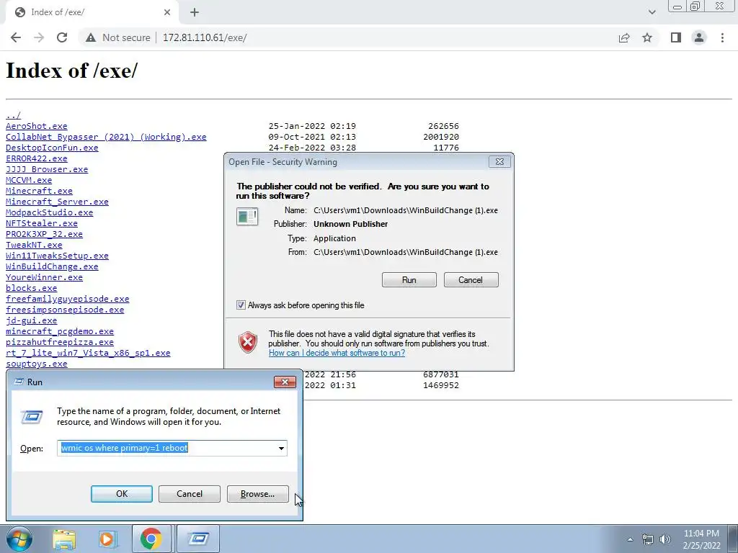This screenshot has width=738, height=553.
Task: Bookmark this page with the star
Action: point(647,37)
